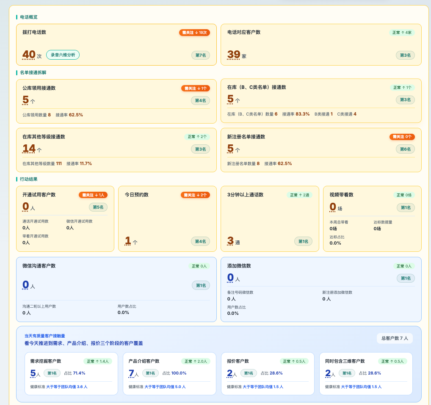The width and height of the screenshot is (431, 405).
Task: Click 大于等于团队均值 5.0 人 link
Action: click(x=165, y=387)
